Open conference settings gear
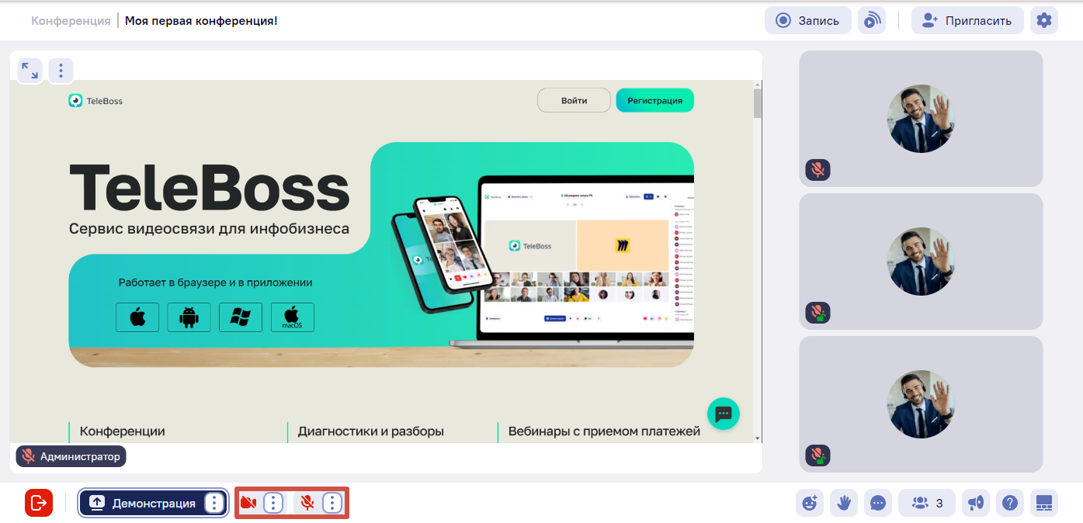 click(1044, 20)
